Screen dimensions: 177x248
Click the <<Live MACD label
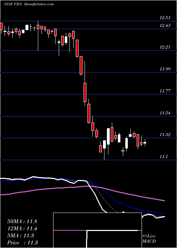coord(149,239)
